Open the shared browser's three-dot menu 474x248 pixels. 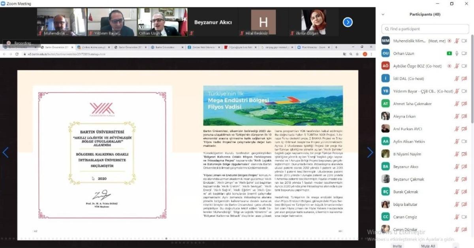pos(371,54)
